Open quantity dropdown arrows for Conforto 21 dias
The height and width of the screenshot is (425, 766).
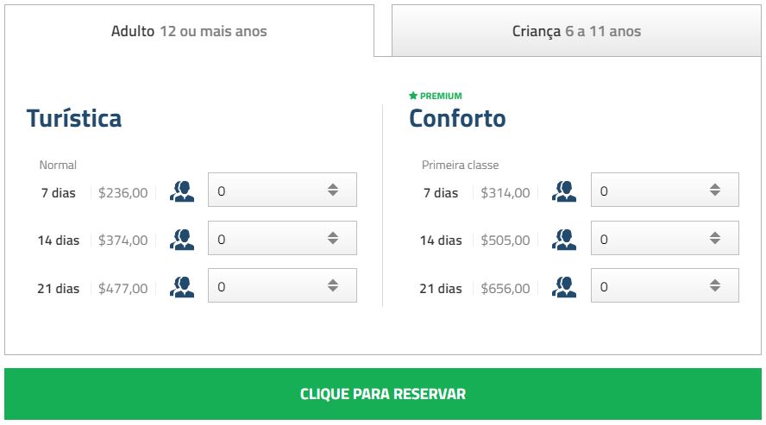pyautogui.click(x=715, y=286)
